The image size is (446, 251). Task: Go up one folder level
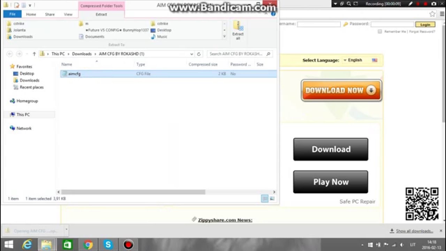(x=34, y=54)
